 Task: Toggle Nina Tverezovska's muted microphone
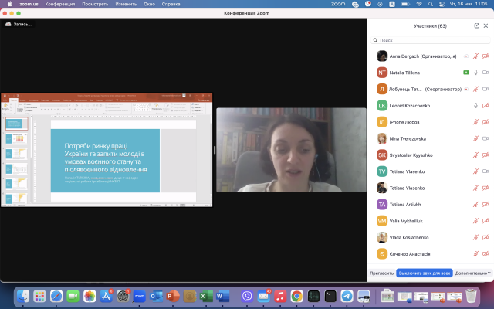[475, 138]
